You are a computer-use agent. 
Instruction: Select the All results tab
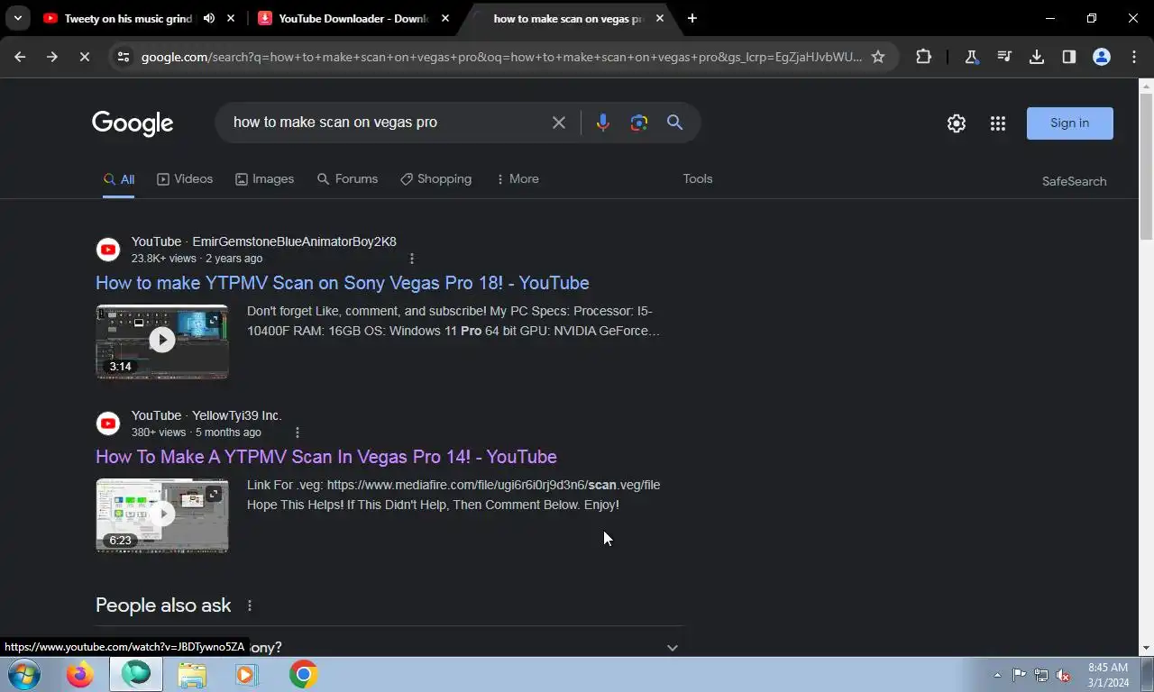[x=119, y=179]
